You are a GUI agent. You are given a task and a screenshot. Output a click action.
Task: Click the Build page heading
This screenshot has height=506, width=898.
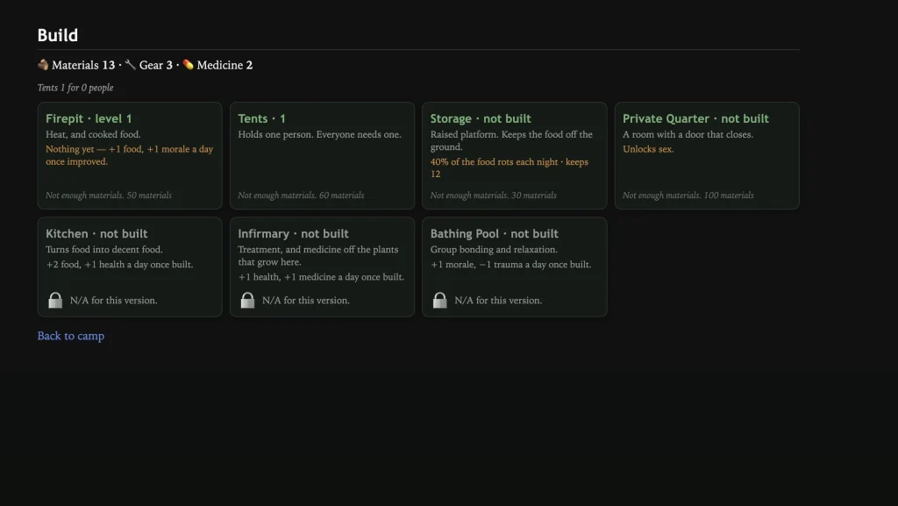pyautogui.click(x=58, y=35)
